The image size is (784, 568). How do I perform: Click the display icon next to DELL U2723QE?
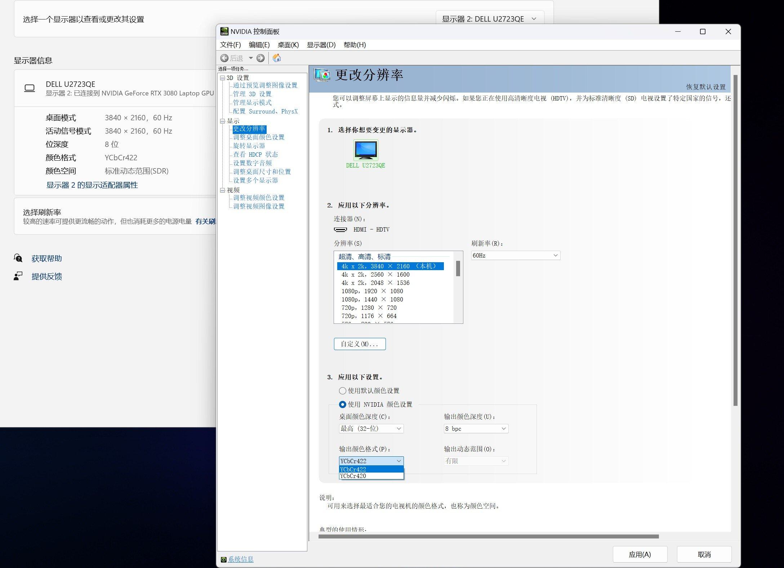tap(30, 88)
